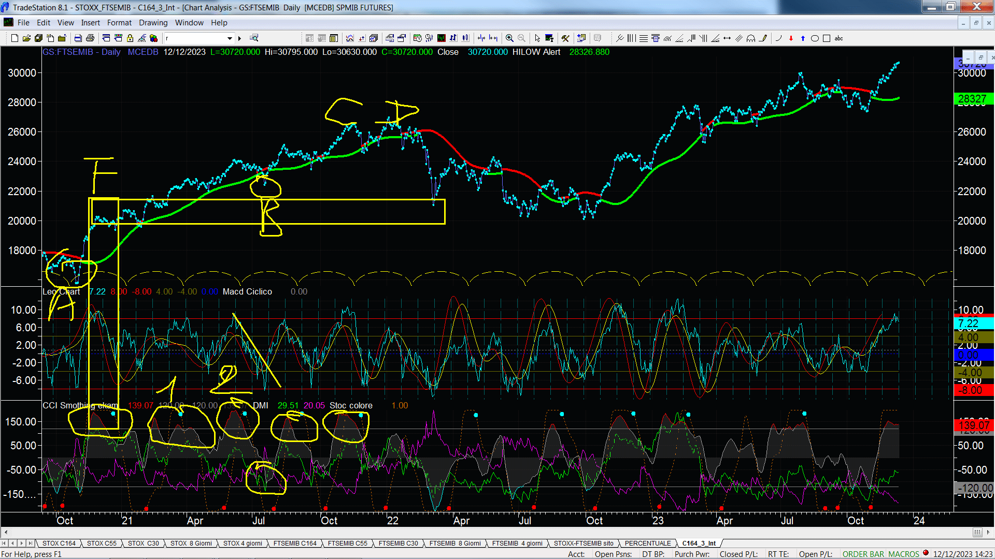Click ORDER BAR in status bar
995x559 pixels.
(x=863, y=554)
